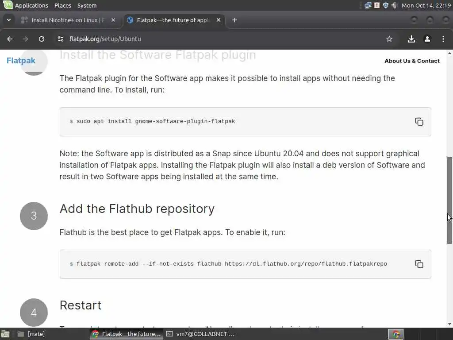The width and height of the screenshot is (453, 340).
Task: Switch to Install Nicotine+ on Linux tab
Action: 66,20
